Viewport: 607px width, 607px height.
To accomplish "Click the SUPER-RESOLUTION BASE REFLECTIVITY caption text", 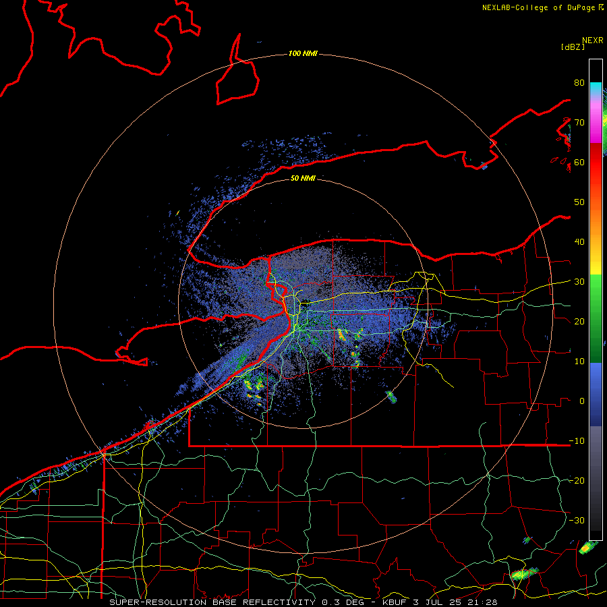I will click(x=212, y=602).
